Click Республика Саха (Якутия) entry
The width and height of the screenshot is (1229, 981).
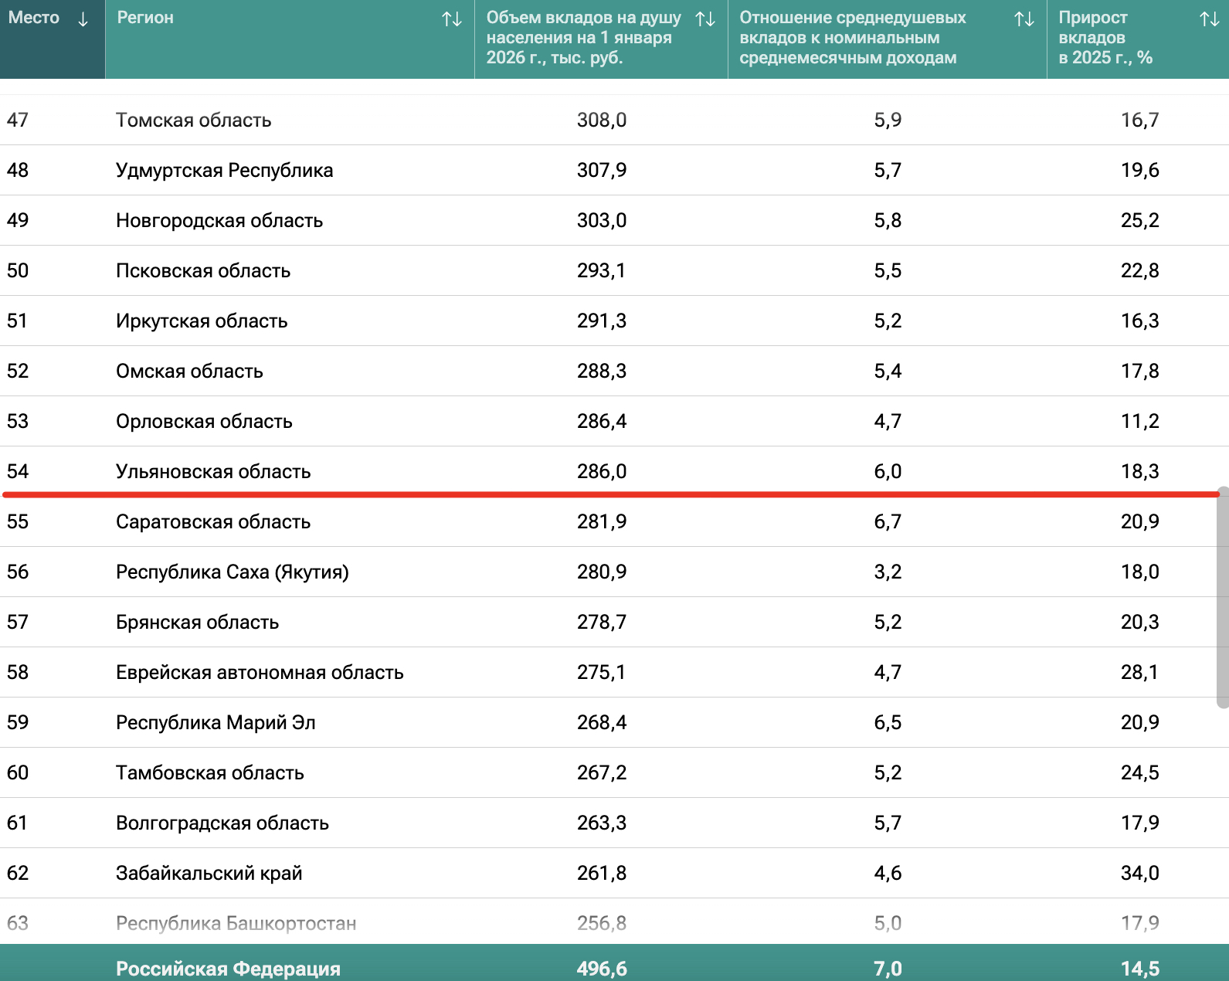232,572
